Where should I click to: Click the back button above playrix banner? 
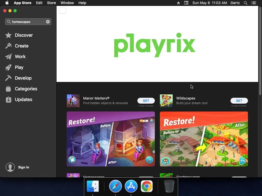point(62,10)
